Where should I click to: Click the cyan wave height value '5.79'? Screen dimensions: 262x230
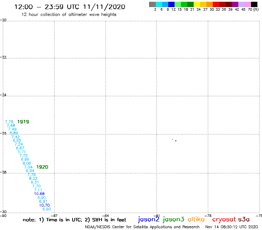coord(22,152)
